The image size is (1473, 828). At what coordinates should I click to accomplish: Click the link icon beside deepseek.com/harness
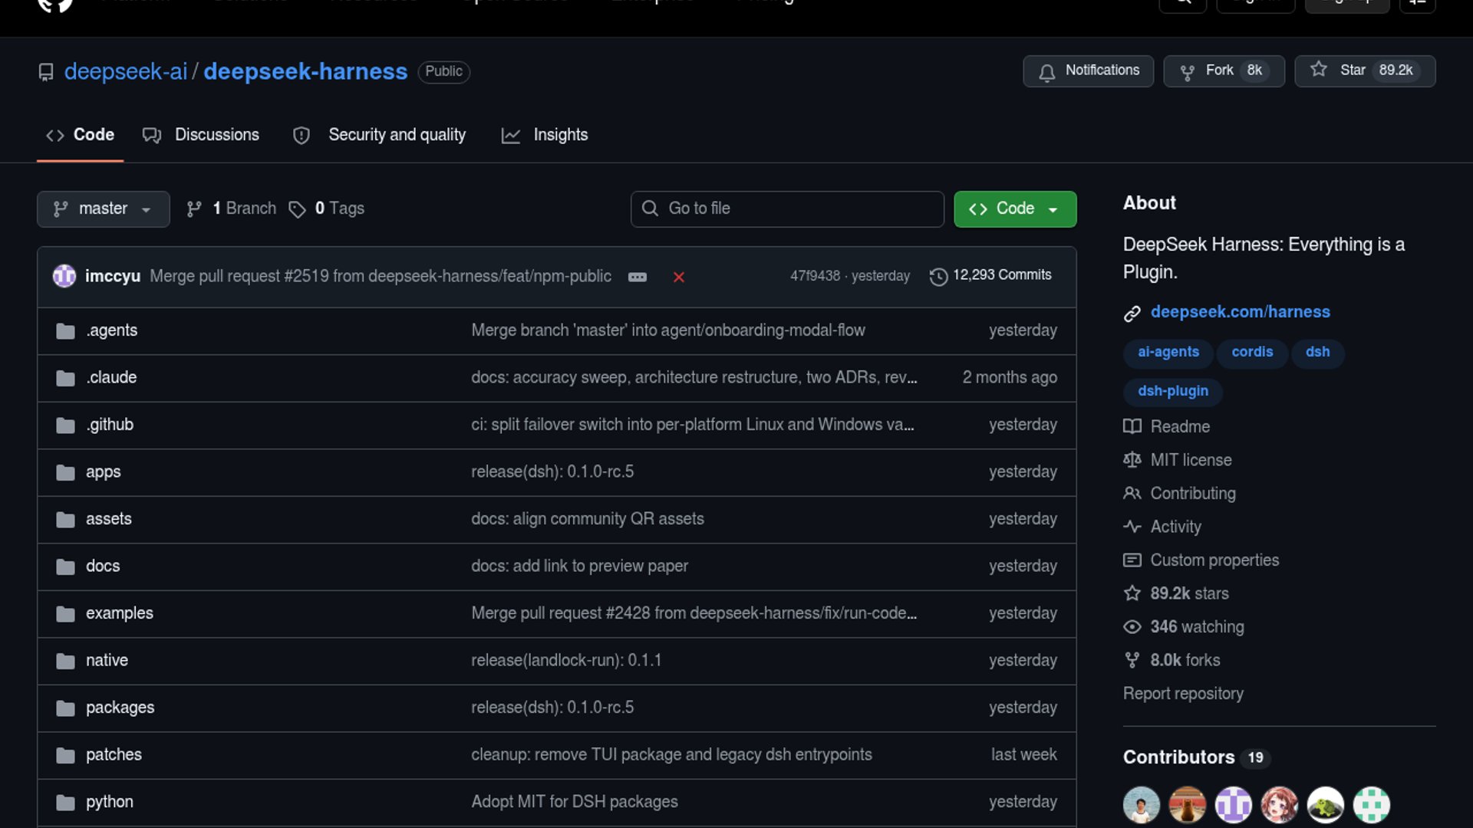(1132, 313)
